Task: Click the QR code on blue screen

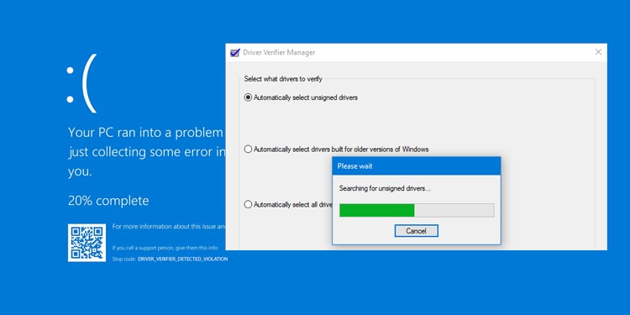Action: click(x=87, y=243)
